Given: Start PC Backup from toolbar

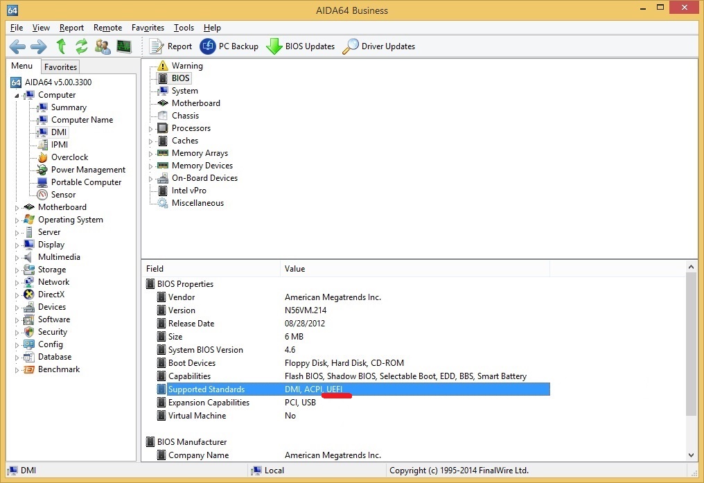Looking at the screenshot, I should pyautogui.click(x=229, y=46).
